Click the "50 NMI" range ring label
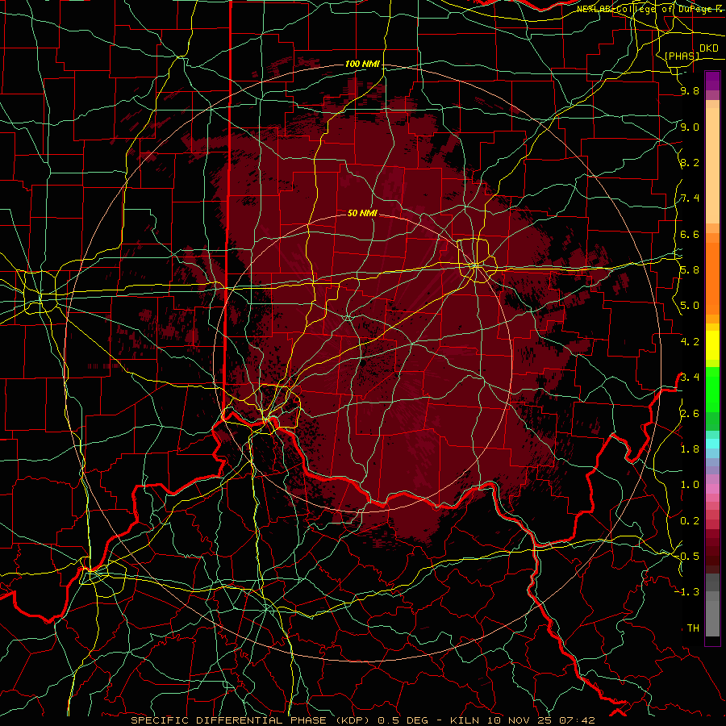Viewport: 726px width, 726px height. point(362,213)
